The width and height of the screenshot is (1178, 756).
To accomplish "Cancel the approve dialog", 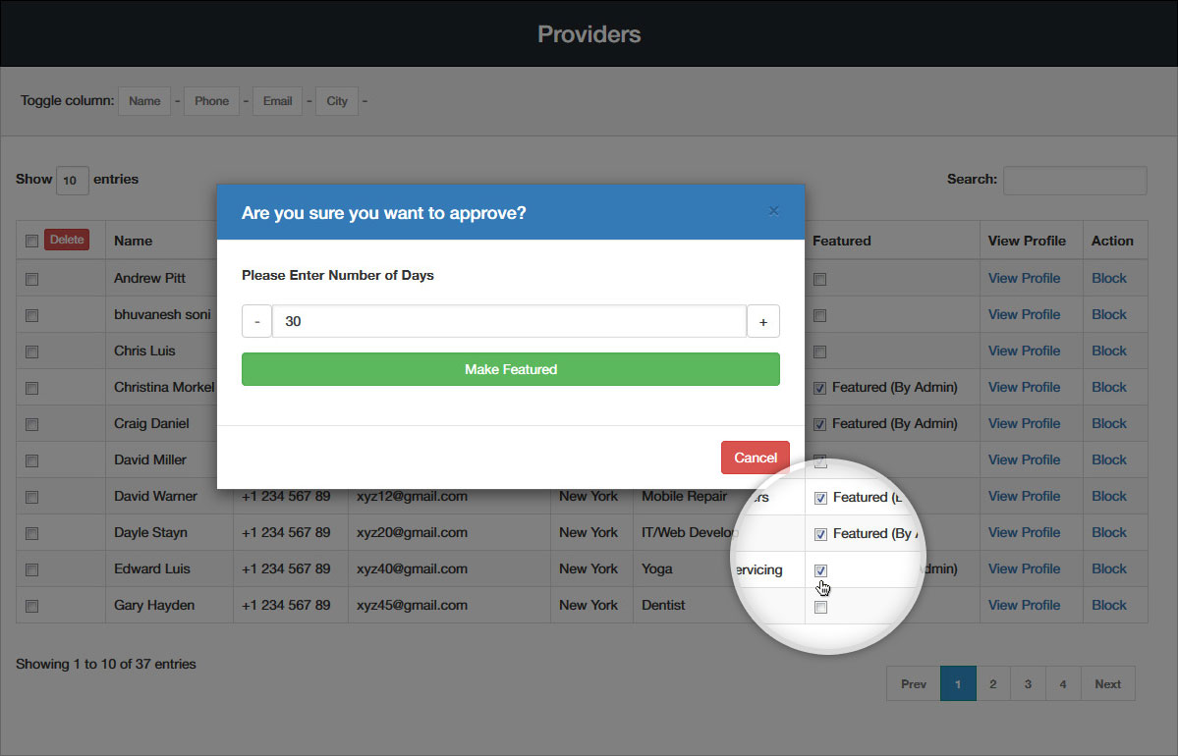I will [755, 458].
